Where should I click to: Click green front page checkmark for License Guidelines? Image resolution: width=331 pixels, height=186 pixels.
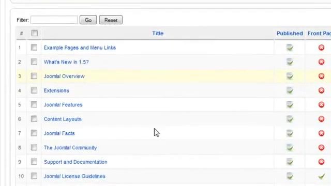[322, 176]
